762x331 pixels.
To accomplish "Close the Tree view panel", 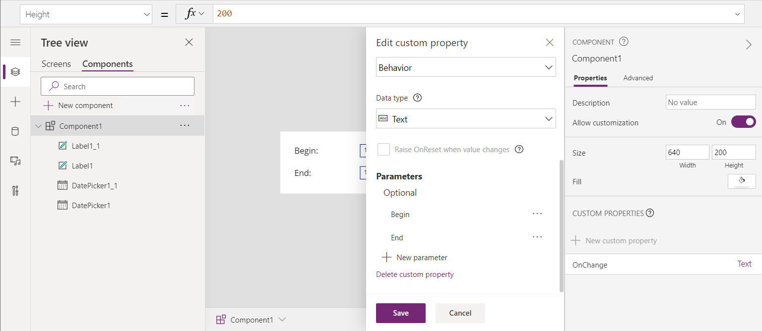I will [189, 43].
